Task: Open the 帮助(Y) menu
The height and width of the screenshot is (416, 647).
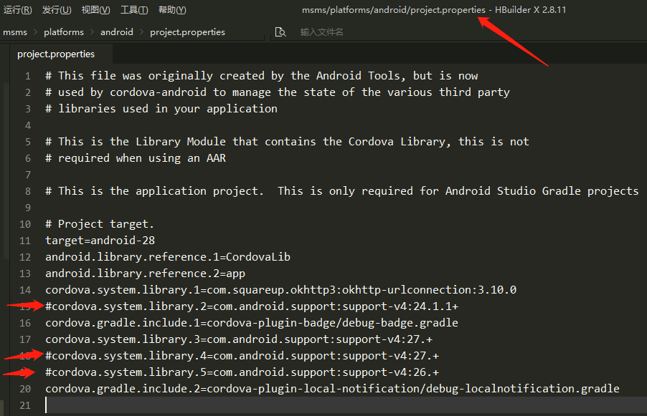Action: pos(172,9)
